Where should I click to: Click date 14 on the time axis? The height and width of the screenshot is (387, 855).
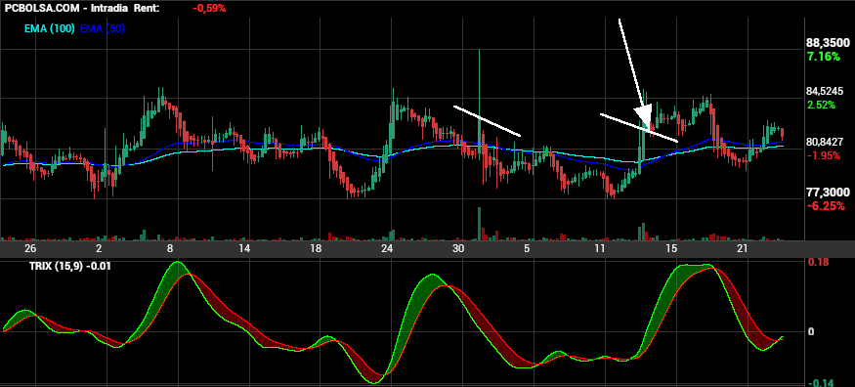(x=244, y=249)
